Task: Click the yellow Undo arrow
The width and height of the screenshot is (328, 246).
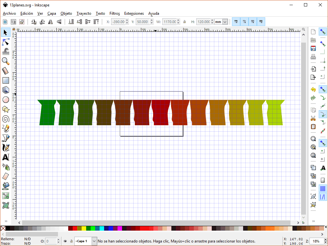Action: (313, 89)
